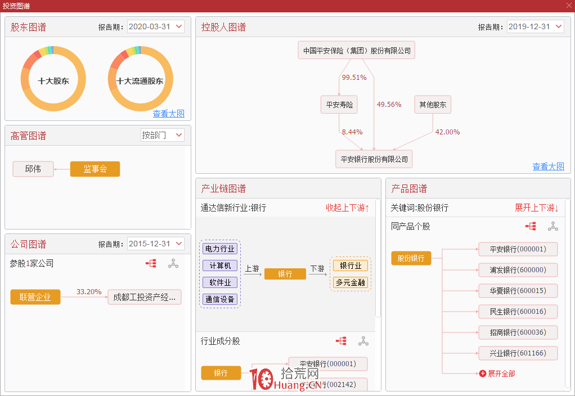575x396 pixels.
Task: Open 控股人图谱 报告期 dropdown showing 2019-12-31
Action: click(x=536, y=26)
